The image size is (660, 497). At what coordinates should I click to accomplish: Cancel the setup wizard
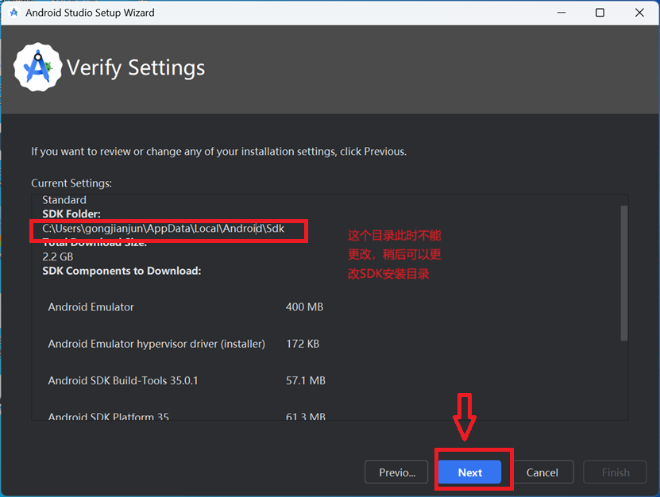(542, 472)
